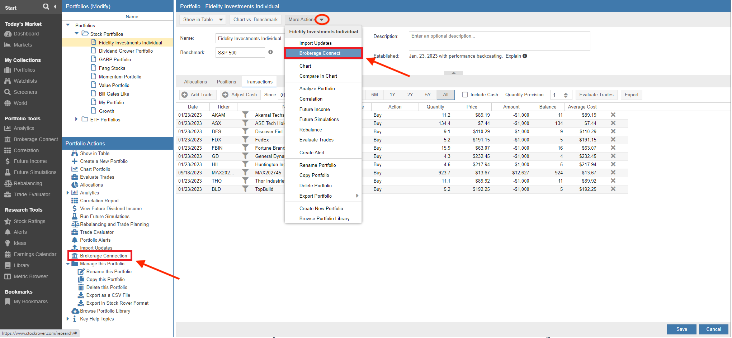Open Alerts in Research Tools
The width and height of the screenshot is (732, 338).
(x=20, y=232)
